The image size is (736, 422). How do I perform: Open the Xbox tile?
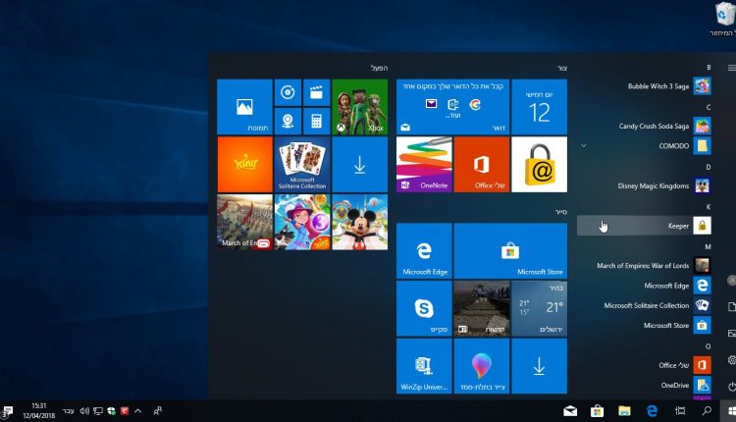coord(359,107)
